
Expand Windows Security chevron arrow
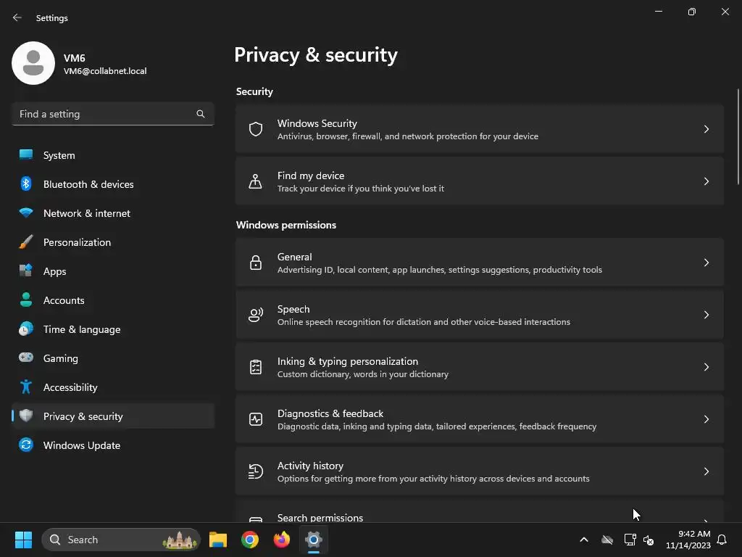point(706,129)
